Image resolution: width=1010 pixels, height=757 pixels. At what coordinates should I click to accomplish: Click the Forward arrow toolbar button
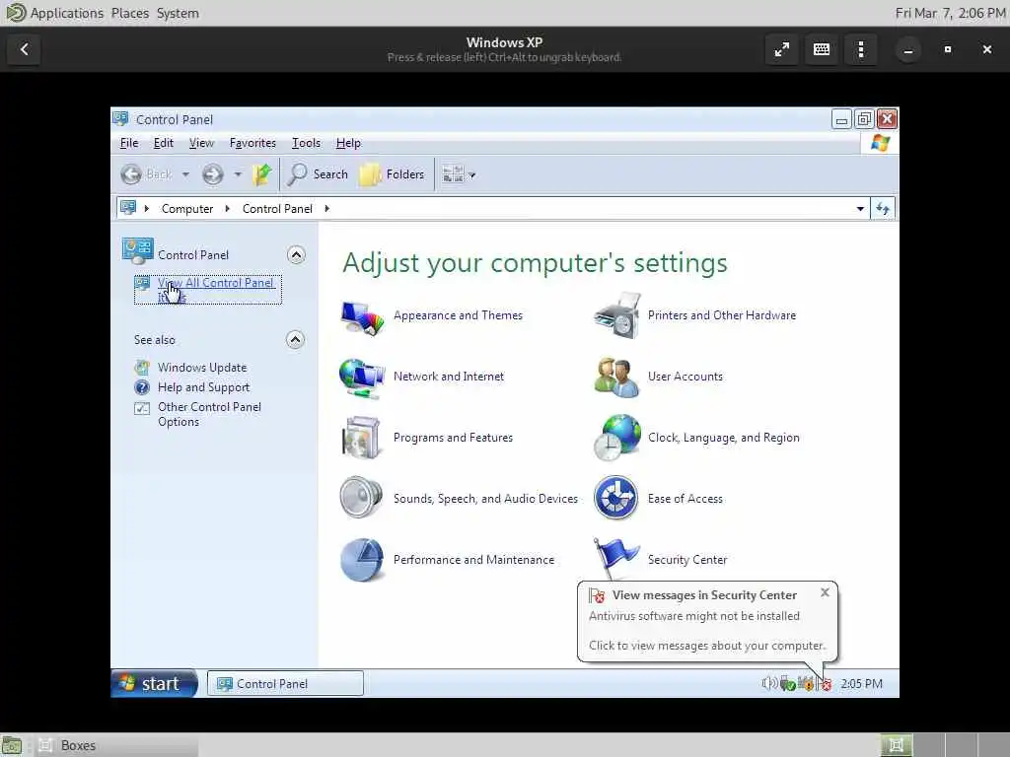(213, 174)
